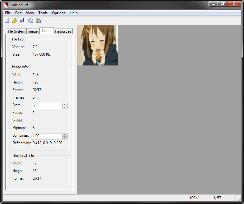Click the version value '7.2'
This screenshot has width=244, height=204.
(x=35, y=47)
